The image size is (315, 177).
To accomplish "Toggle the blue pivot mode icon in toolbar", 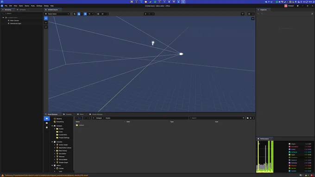I will point(79,14).
